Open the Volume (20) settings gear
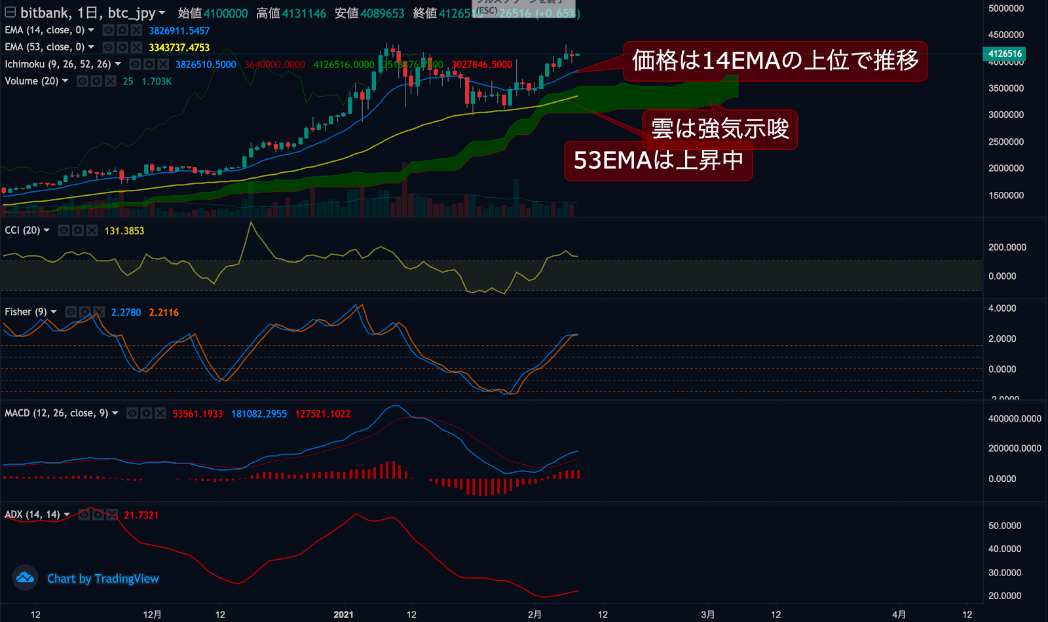Viewport: 1048px width, 622px height. (96, 81)
